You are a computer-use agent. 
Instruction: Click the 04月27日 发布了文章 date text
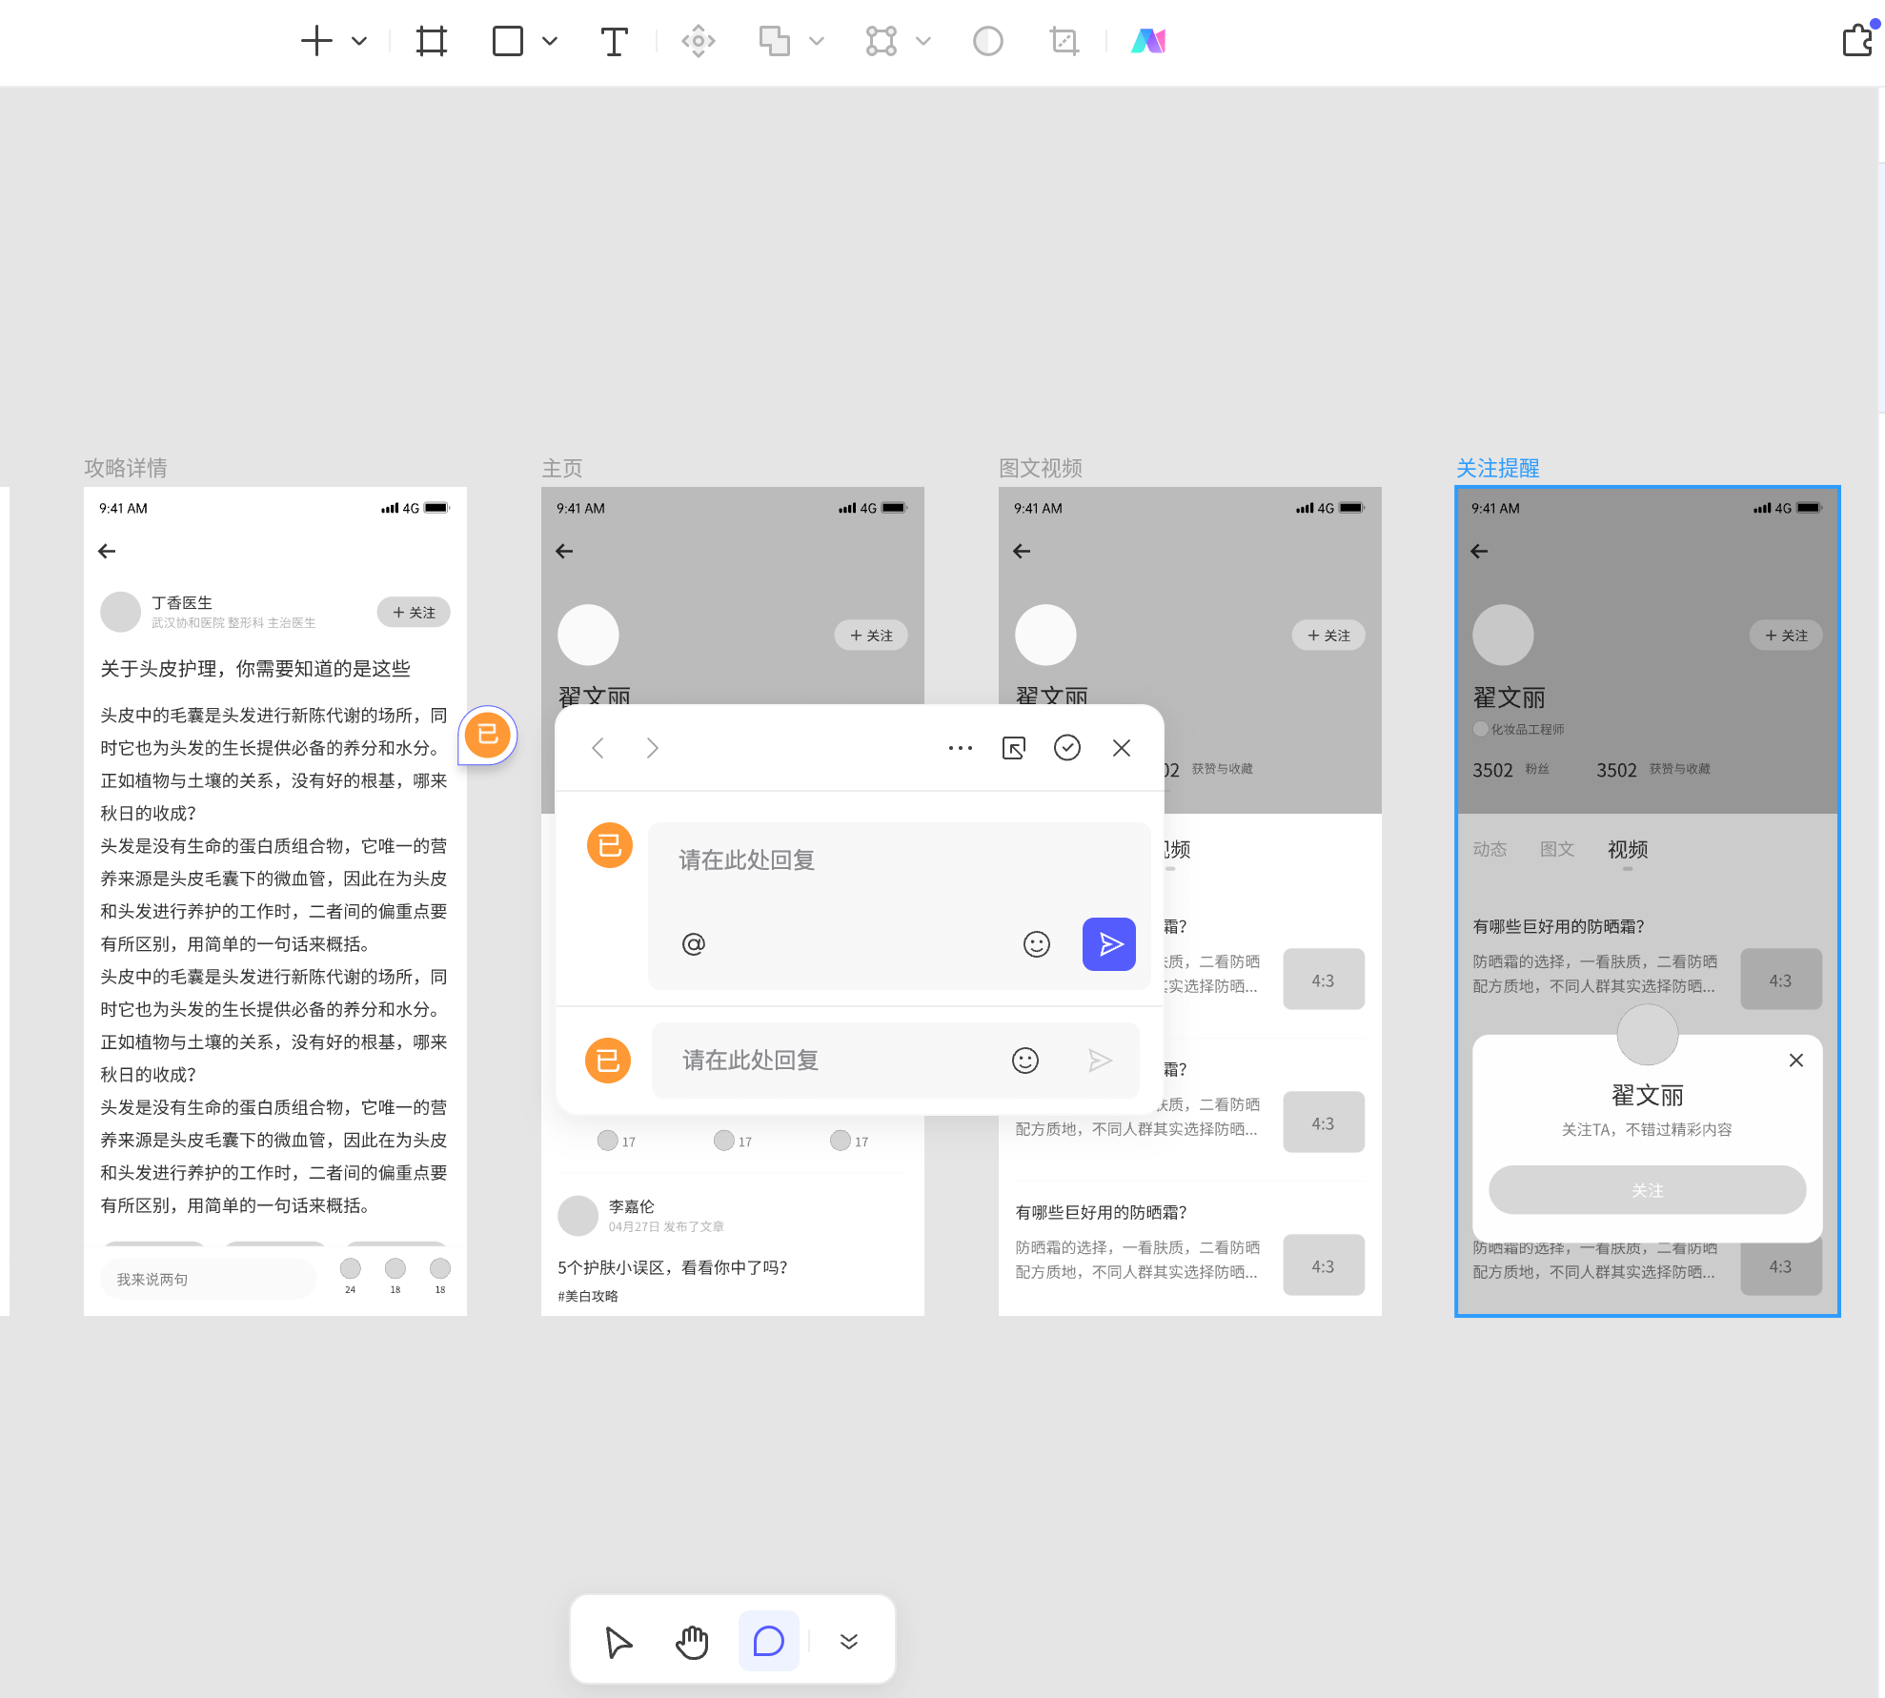666,1226
